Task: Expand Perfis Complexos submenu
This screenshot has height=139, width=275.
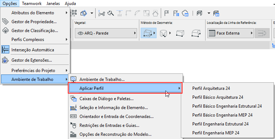Action: (67, 40)
